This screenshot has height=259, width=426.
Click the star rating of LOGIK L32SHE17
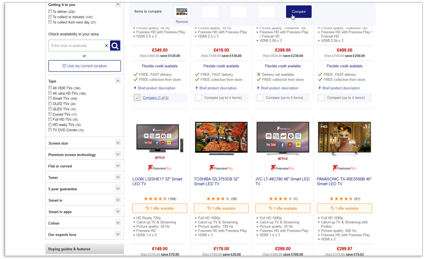(x=155, y=199)
